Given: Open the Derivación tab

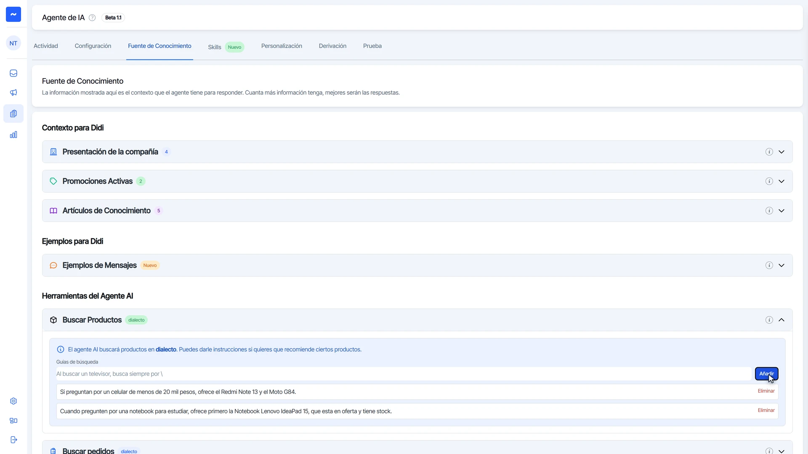Looking at the screenshot, I should pyautogui.click(x=332, y=46).
